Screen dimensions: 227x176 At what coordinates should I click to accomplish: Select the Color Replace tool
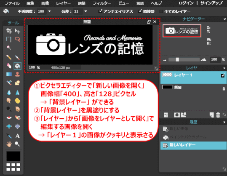pyautogui.click(x=9, y=83)
